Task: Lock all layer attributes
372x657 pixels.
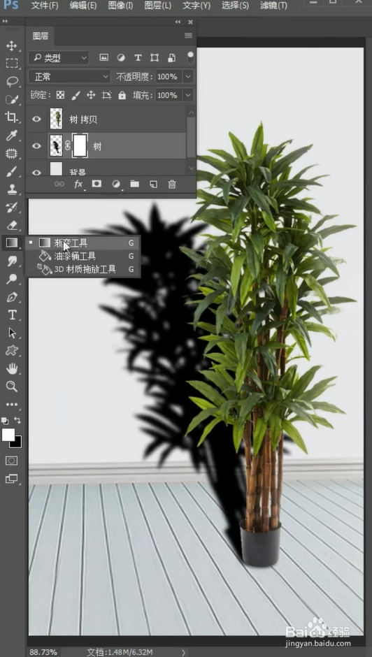Action: coord(122,95)
